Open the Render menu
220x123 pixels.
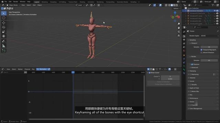click(x=15, y=2)
